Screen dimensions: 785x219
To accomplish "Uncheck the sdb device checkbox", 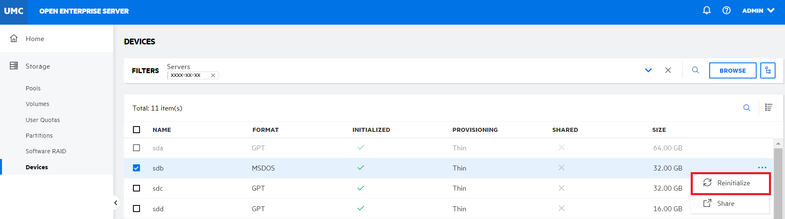I will pyautogui.click(x=137, y=168).
